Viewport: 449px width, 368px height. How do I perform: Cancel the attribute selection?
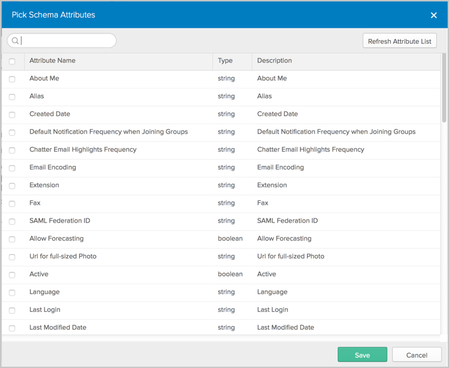[x=417, y=354]
